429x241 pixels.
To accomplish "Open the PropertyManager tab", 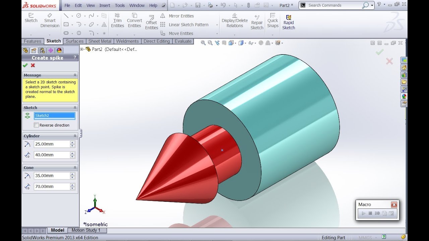I will (x=34, y=50).
